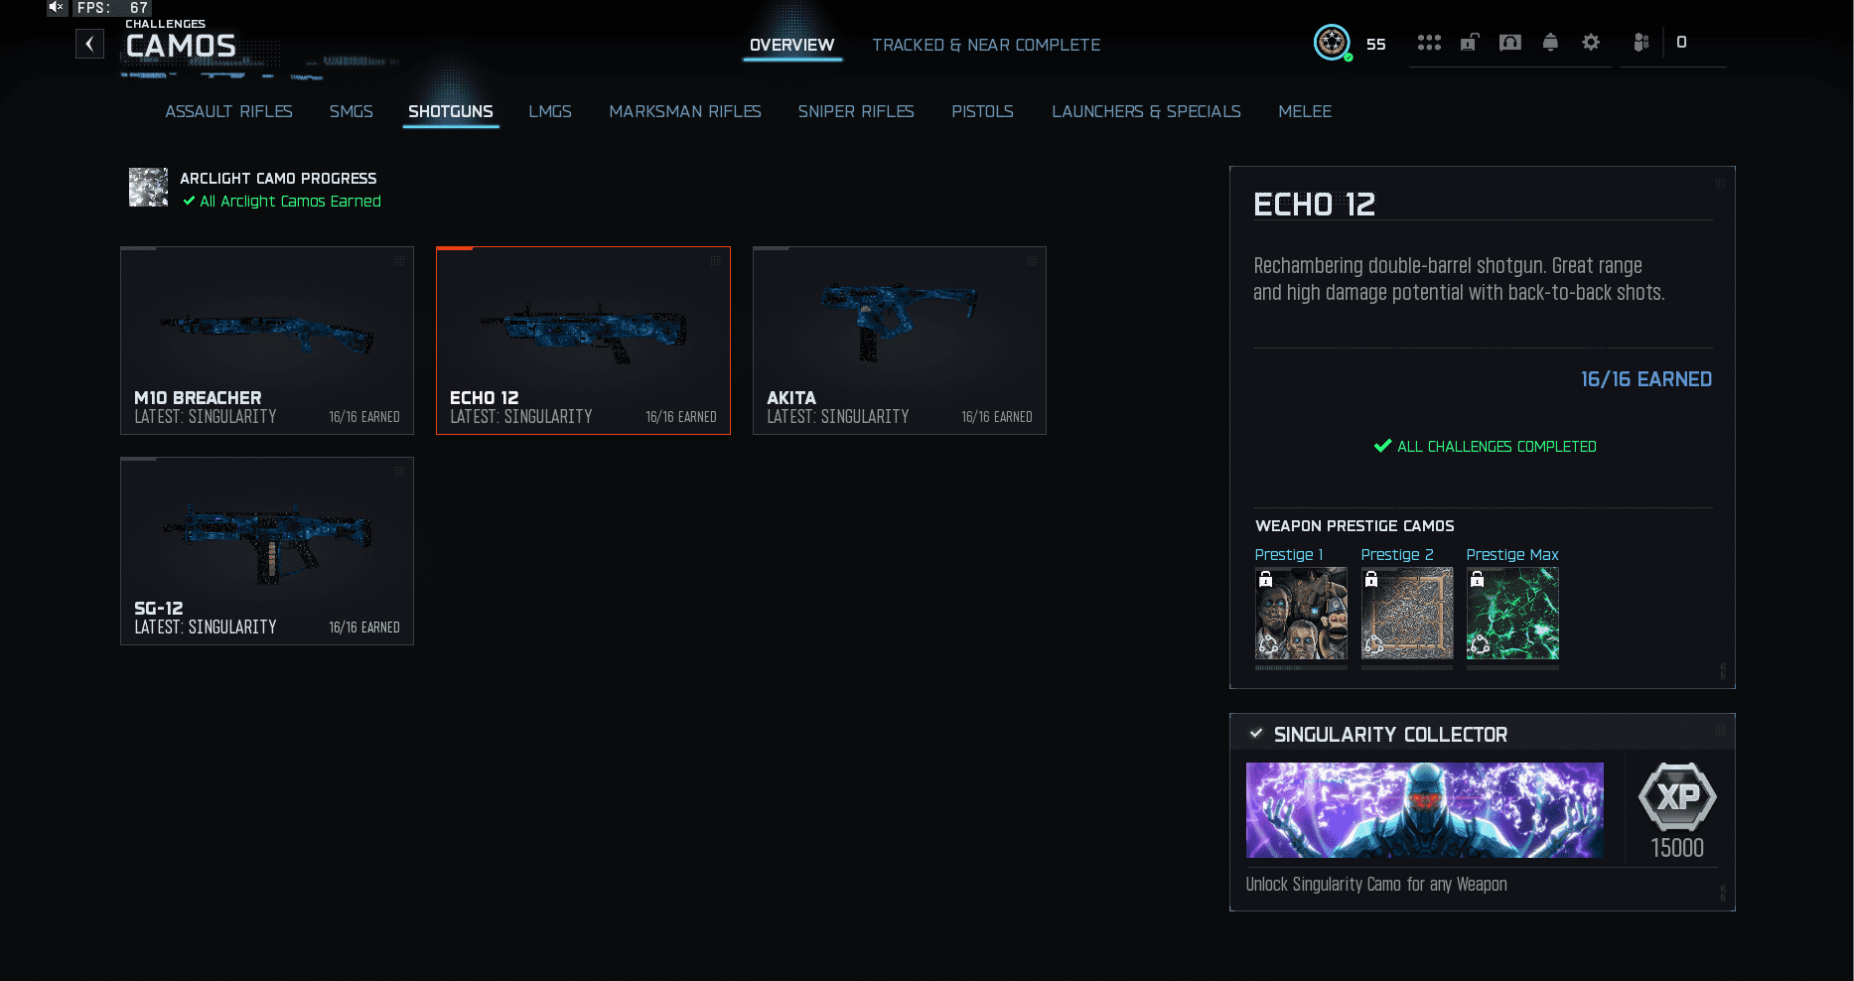This screenshot has height=981, width=1854.
Task: Click the unlock tokens padlock icon
Action: tap(1470, 43)
